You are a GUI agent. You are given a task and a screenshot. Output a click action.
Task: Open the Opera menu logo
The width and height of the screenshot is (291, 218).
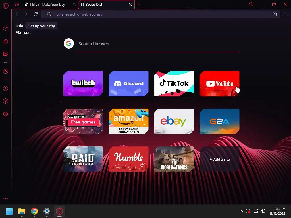pyautogui.click(x=6, y=6)
